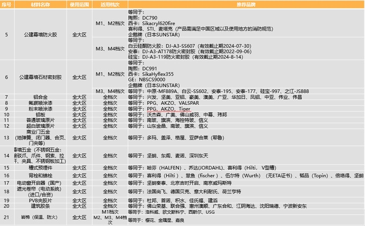Click the 超白玻璃原片 cell
This screenshot has width=365, height=226.
(x=40, y=125)
